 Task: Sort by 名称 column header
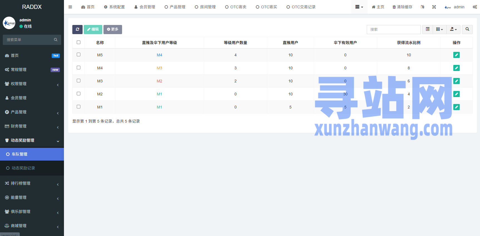pyautogui.click(x=100, y=43)
